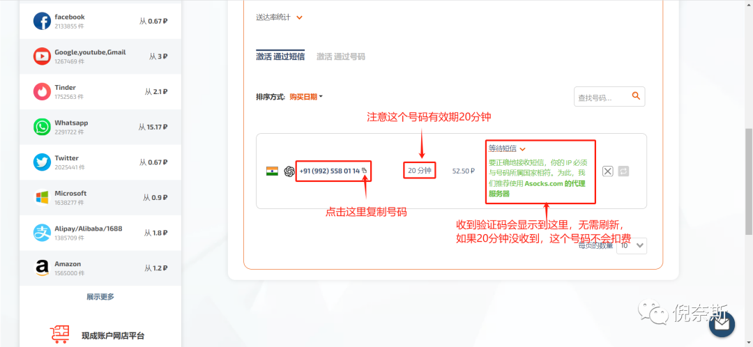Cancel the number with the X icon

coord(607,171)
